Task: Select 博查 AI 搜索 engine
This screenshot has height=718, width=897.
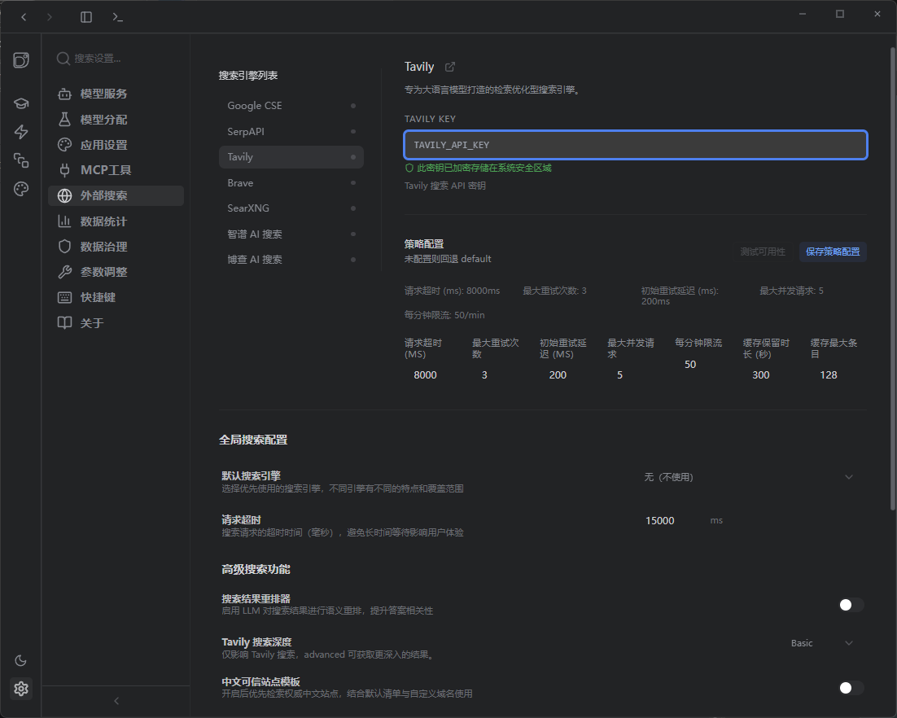Action: [x=291, y=259]
